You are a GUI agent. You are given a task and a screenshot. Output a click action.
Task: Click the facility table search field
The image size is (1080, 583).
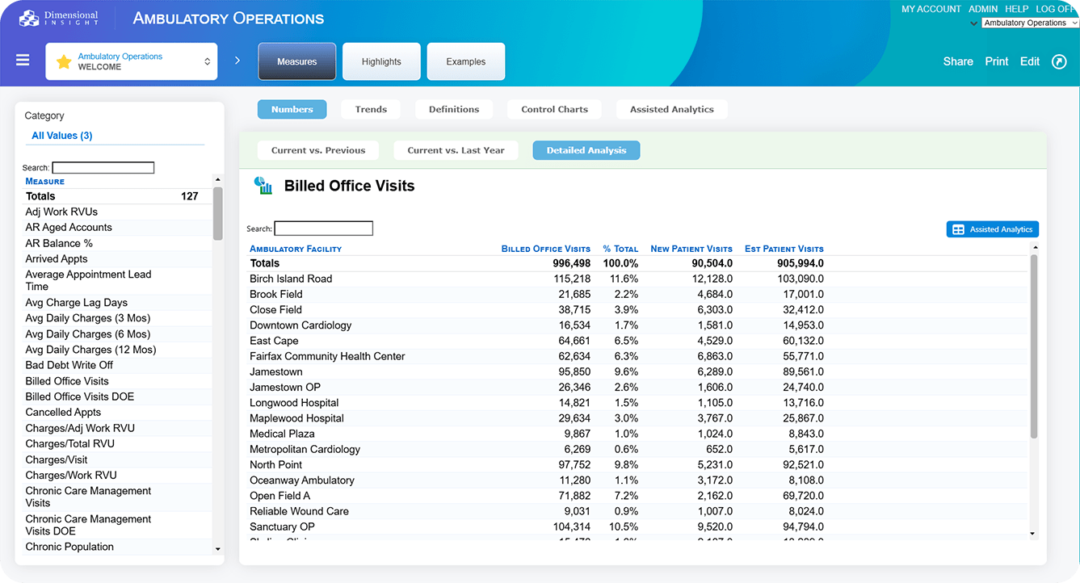323,229
